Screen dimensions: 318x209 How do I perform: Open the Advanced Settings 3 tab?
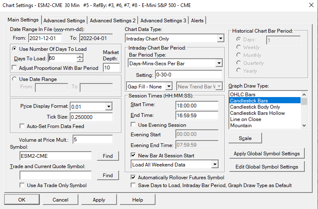tap(163, 20)
